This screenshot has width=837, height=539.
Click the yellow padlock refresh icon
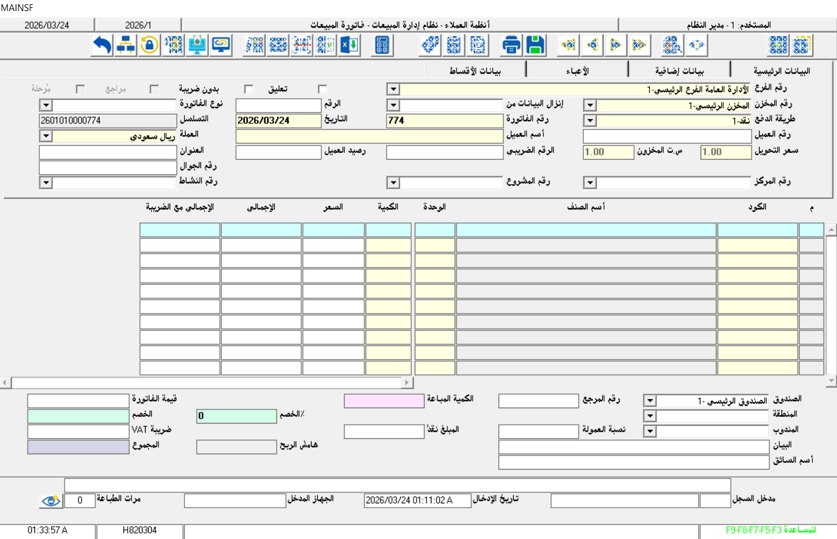click(149, 45)
